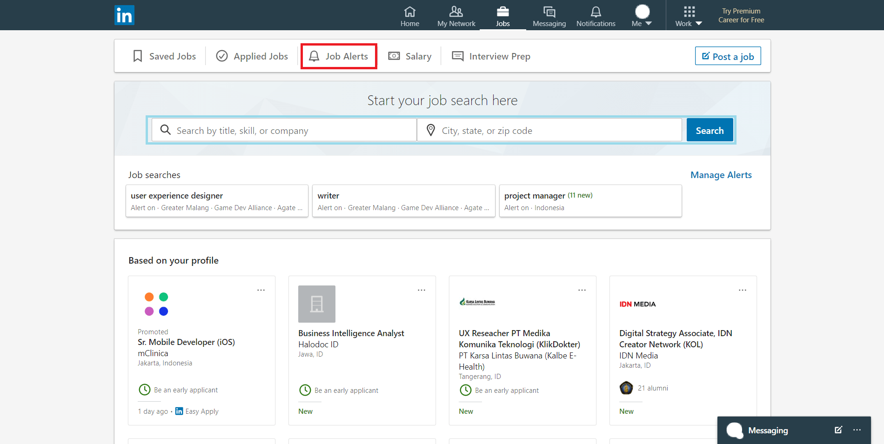Open the Messaging icon in the navbar

pos(549,16)
